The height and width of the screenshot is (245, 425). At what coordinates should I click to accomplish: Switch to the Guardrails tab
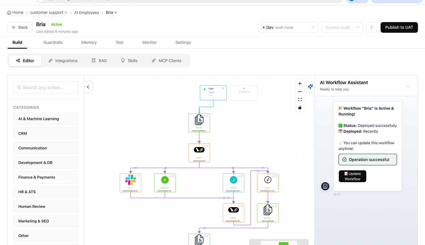tap(53, 43)
